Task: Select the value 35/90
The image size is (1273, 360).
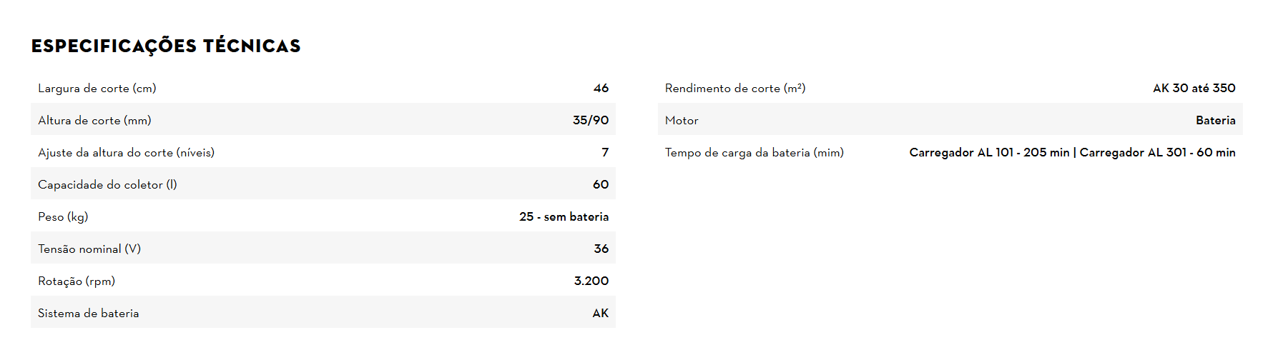Action: pyautogui.click(x=590, y=121)
